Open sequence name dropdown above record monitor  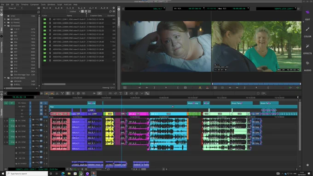[x=276, y=9]
